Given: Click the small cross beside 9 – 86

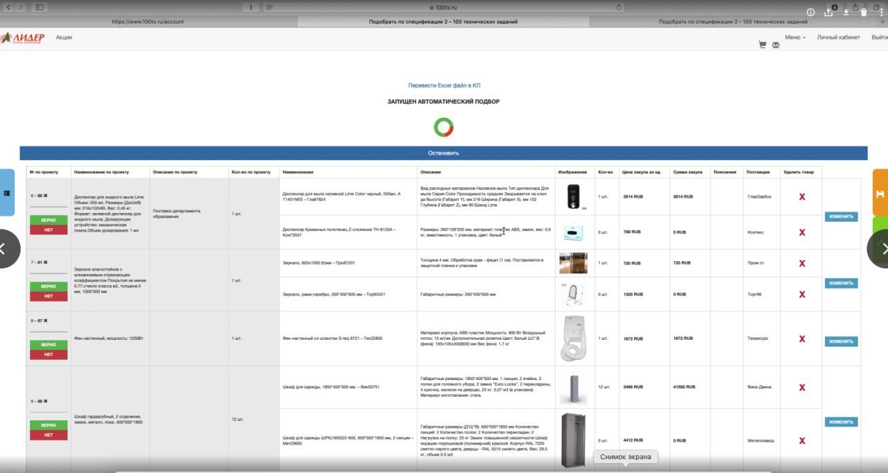Looking at the screenshot, I should coord(46,401).
